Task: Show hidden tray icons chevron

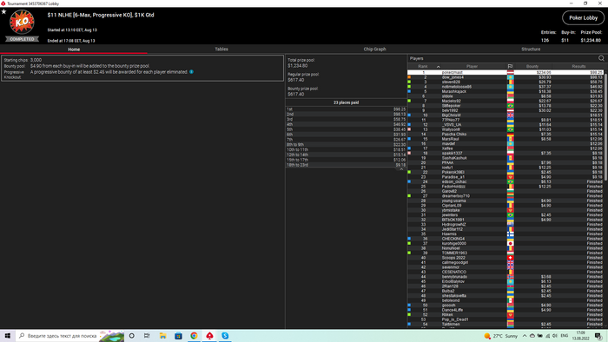Action: [525, 336]
